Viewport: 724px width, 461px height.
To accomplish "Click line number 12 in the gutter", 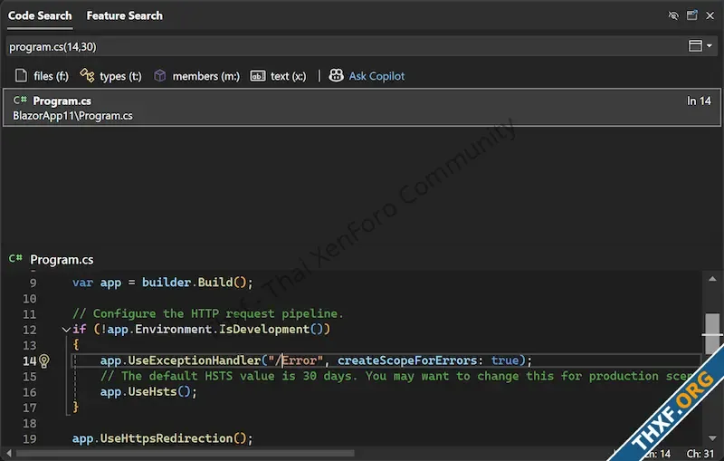I will 30,330.
